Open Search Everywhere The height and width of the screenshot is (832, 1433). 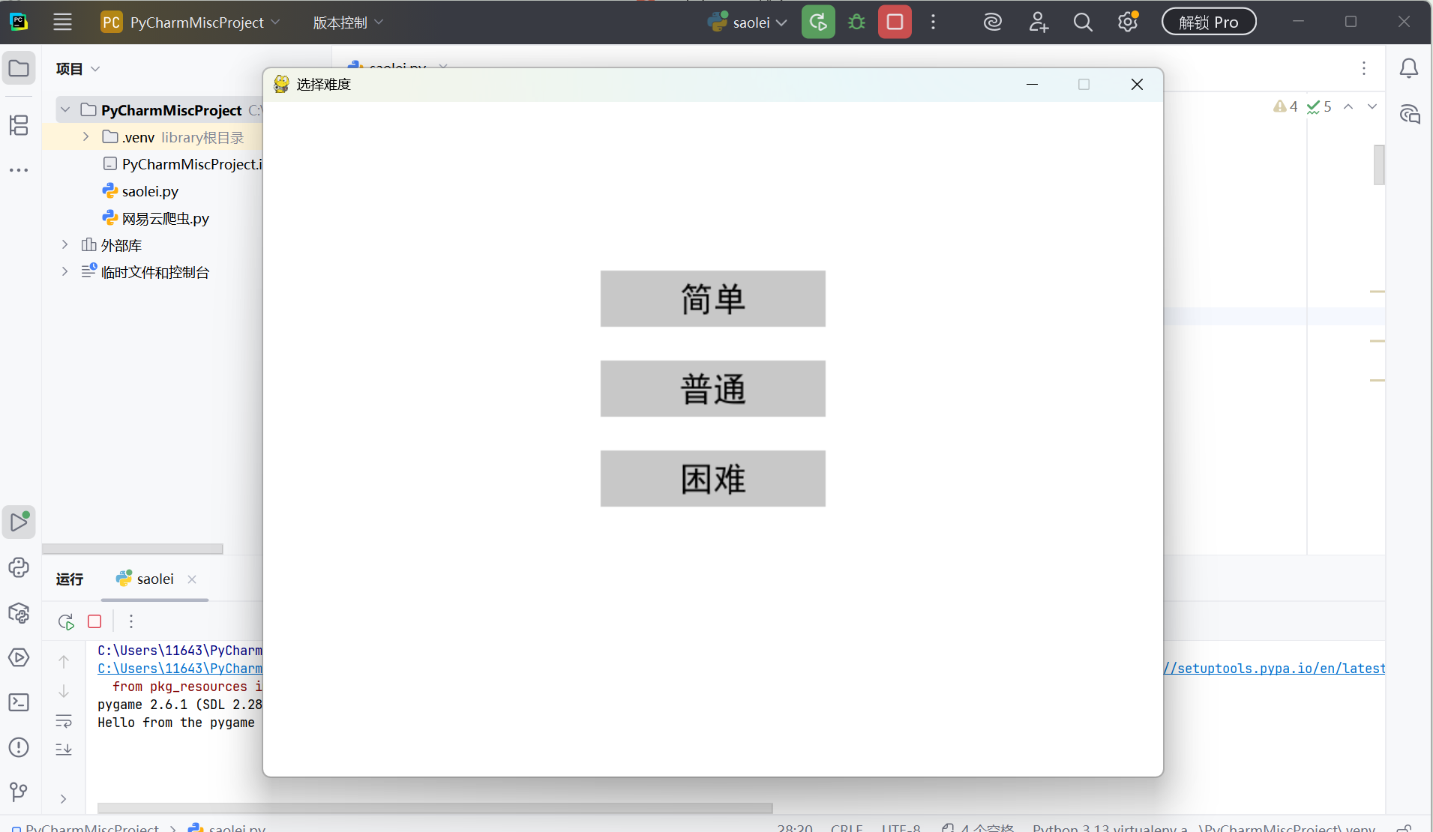(1083, 22)
